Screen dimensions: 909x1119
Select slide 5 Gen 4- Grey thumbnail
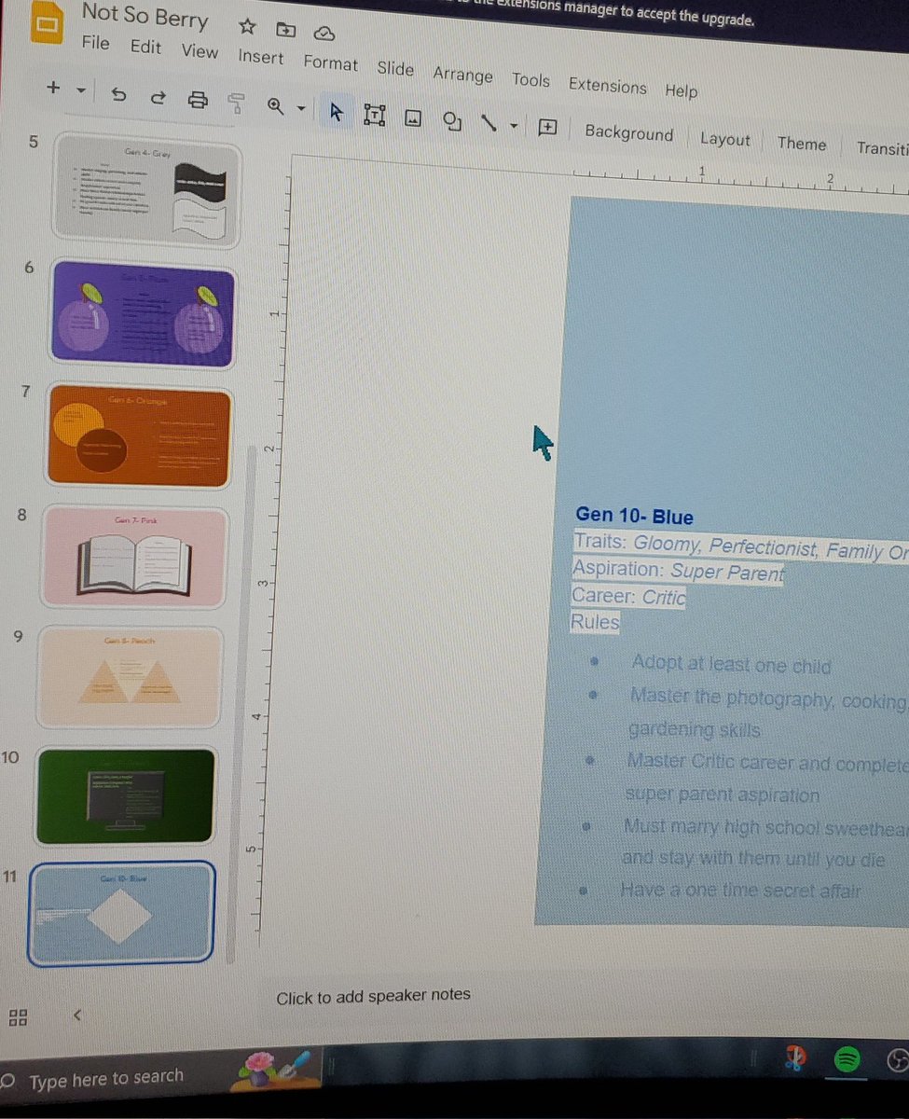coord(147,191)
